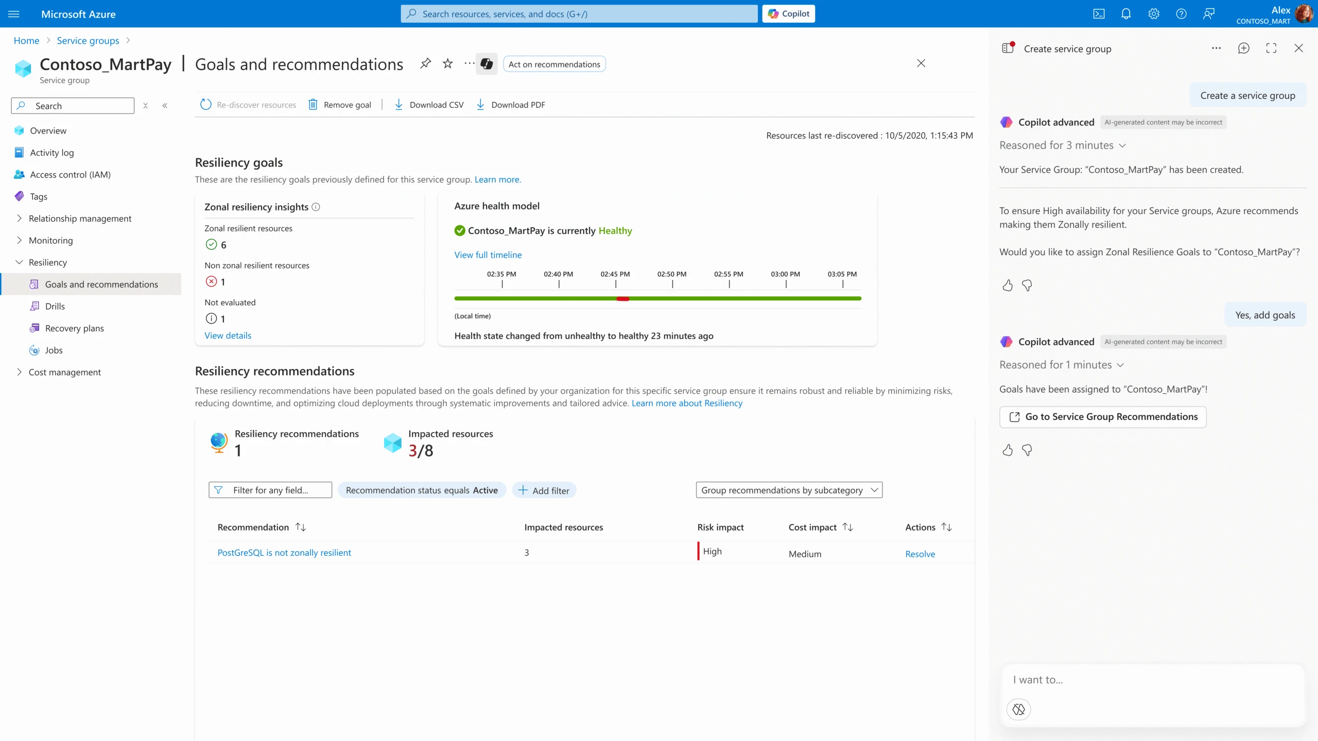Click the red unhealthy segment on timeline
Image resolution: width=1318 pixels, height=741 pixels.
point(623,298)
